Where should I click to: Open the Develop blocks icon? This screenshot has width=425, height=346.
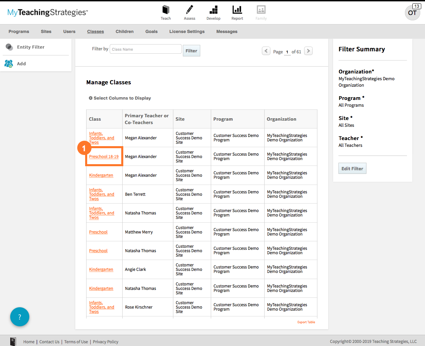(x=214, y=10)
